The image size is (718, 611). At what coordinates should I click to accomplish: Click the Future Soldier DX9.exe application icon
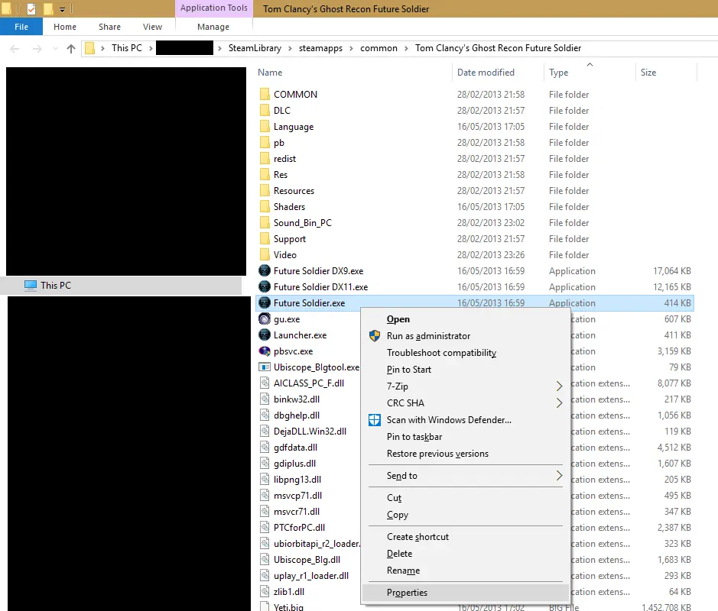[x=265, y=271]
